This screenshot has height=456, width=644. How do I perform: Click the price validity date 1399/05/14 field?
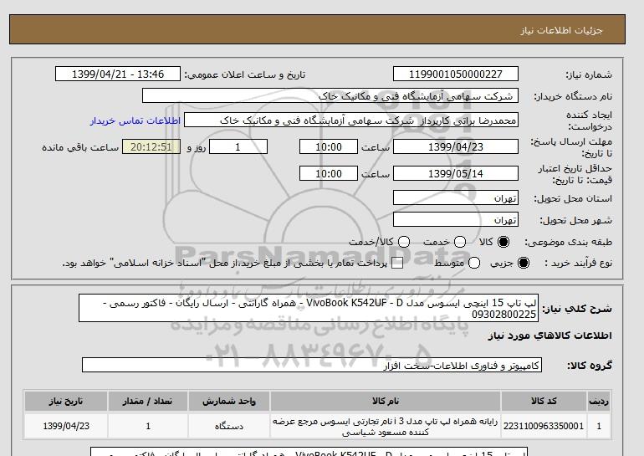click(456, 173)
